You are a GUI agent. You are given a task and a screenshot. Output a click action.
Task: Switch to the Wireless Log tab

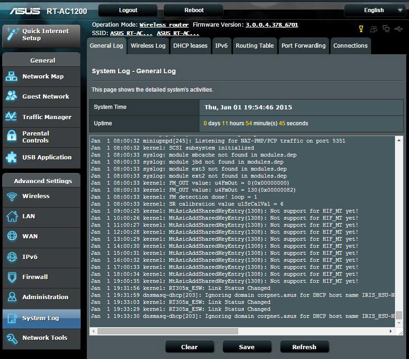(148, 46)
